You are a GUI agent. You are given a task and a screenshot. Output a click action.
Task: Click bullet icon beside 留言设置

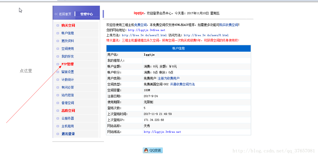tap(58, 72)
